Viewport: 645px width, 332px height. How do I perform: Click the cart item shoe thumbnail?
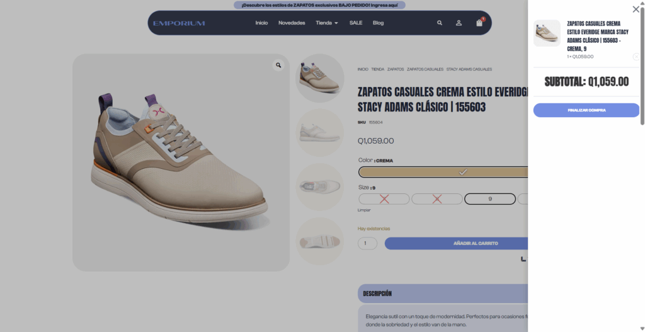[x=547, y=33]
